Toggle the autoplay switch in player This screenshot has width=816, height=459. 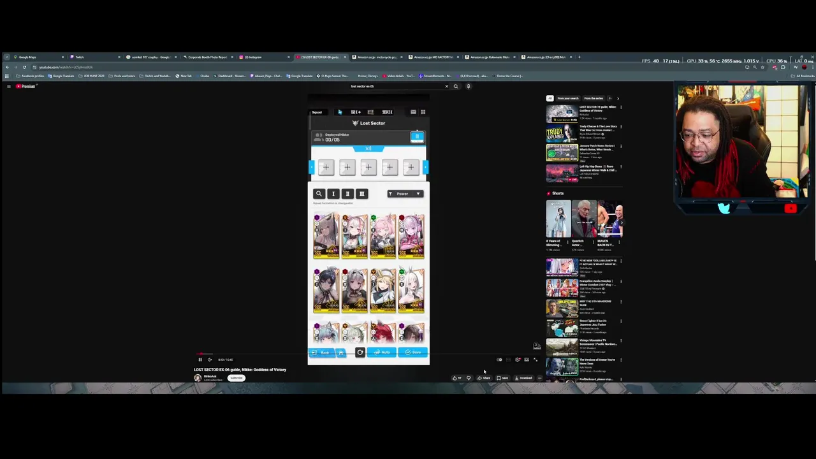tap(499, 360)
